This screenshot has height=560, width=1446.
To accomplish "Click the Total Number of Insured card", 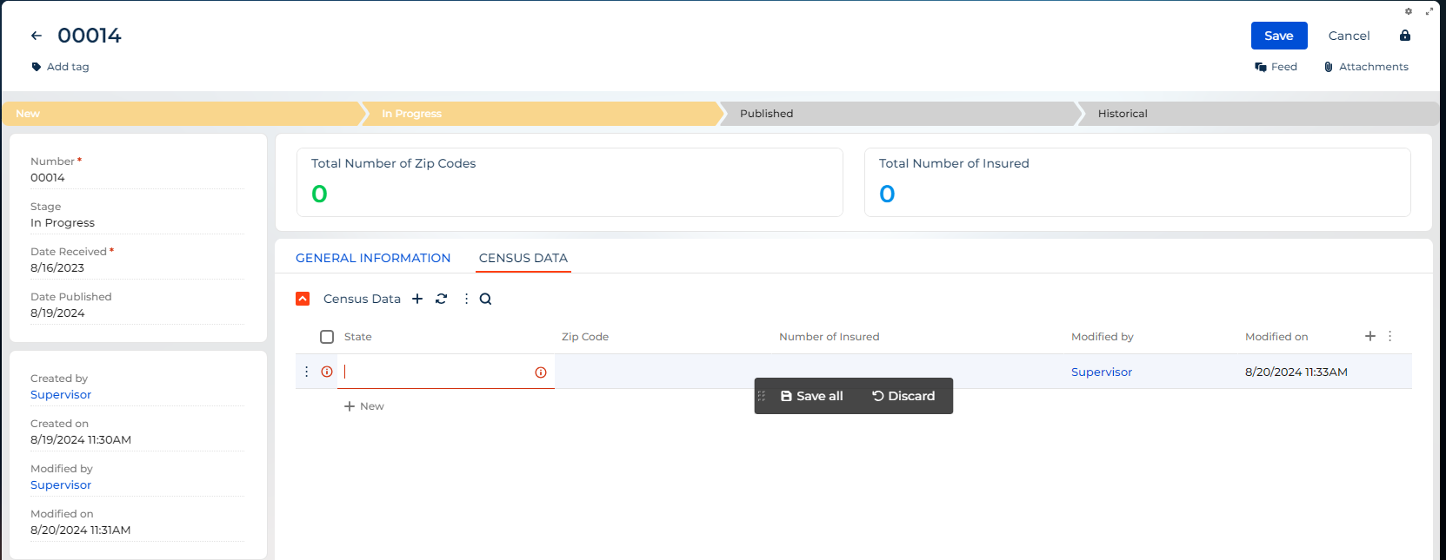I will coord(1137,182).
